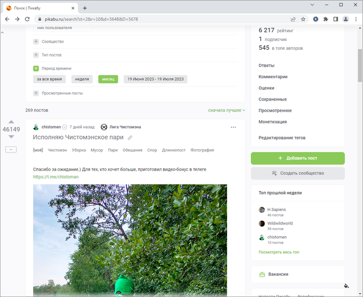Viewport: 363px width, 297px height.
Task: Click the Создать сообщество button
Action: click(298, 173)
